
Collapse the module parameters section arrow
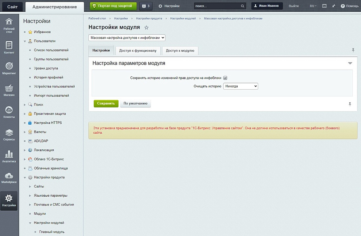(350, 63)
